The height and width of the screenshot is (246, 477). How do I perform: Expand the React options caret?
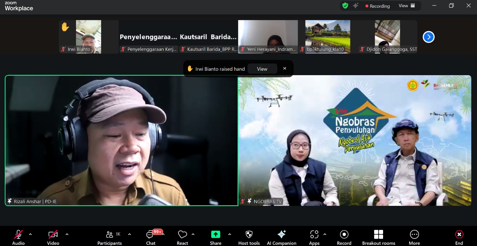(193, 234)
